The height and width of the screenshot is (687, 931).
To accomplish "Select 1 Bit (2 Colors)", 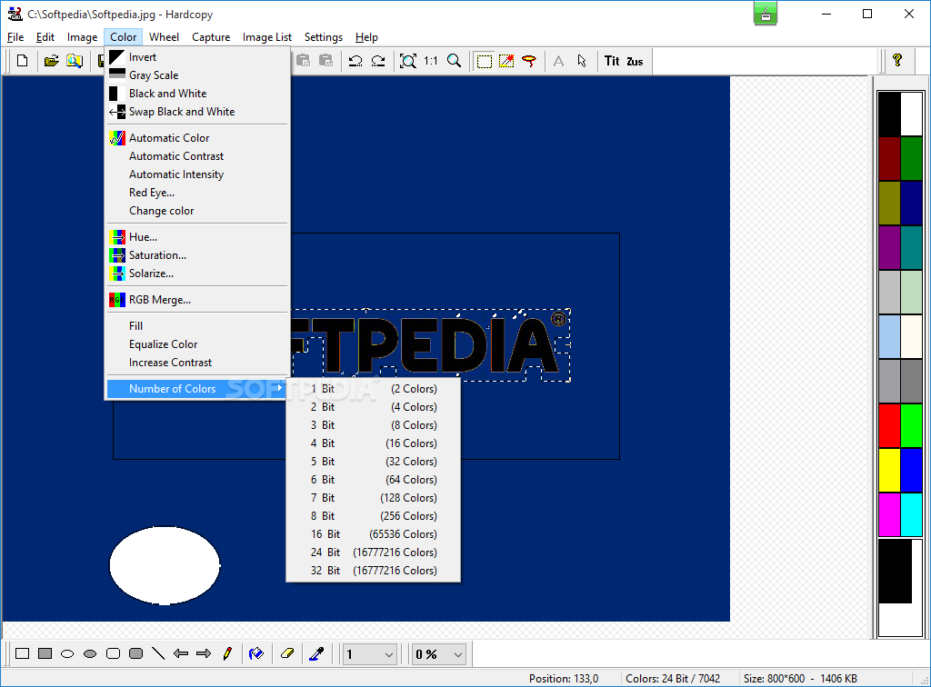I will (374, 389).
